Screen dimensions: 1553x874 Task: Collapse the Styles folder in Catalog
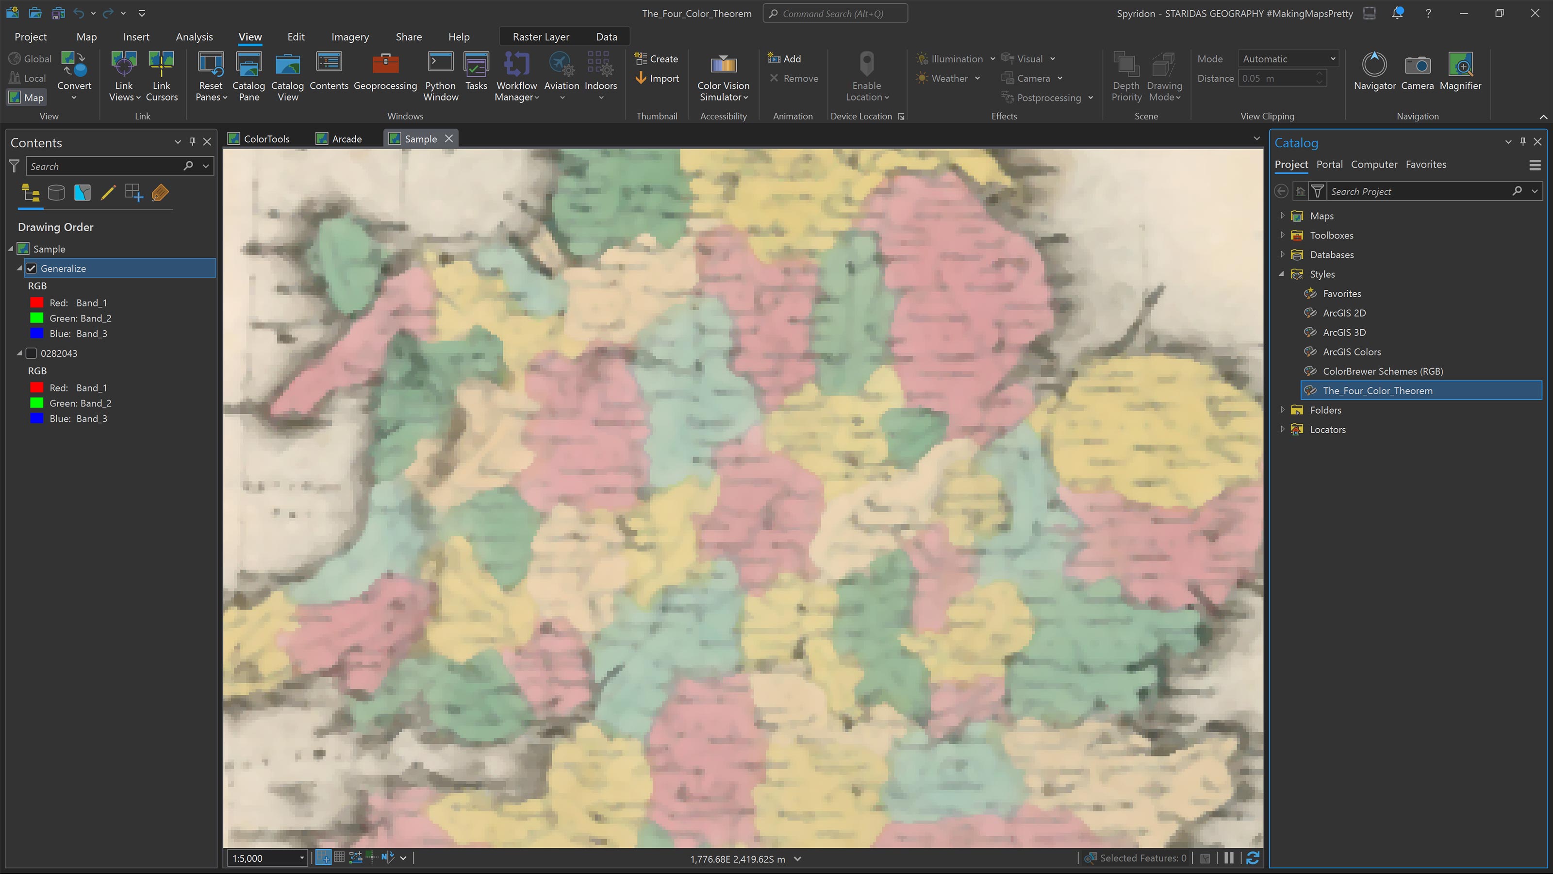tap(1281, 274)
